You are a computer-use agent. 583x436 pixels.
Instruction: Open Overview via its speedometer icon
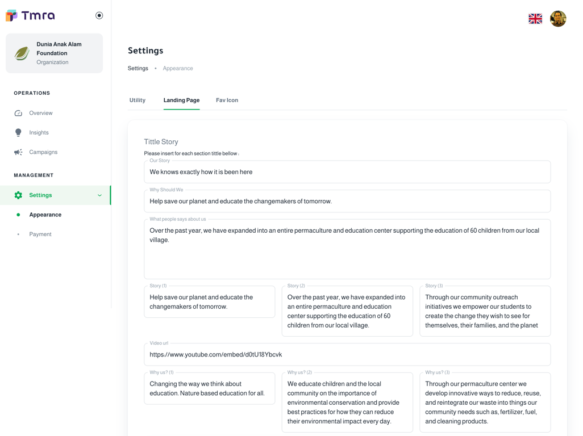point(18,113)
